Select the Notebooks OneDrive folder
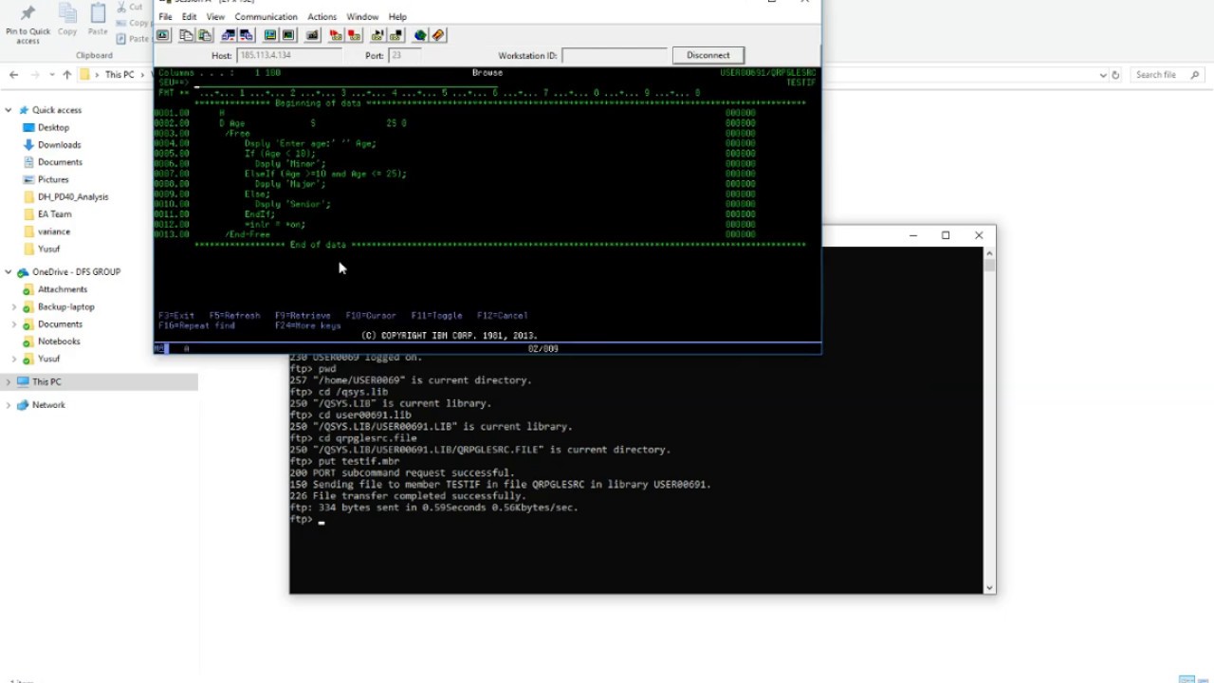Viewport: 1214px width, 683px height. click(59, 341)
